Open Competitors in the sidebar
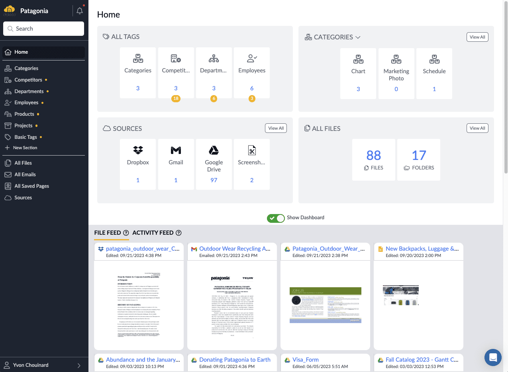Screen dimensions: 508x372 click(28, 80)
